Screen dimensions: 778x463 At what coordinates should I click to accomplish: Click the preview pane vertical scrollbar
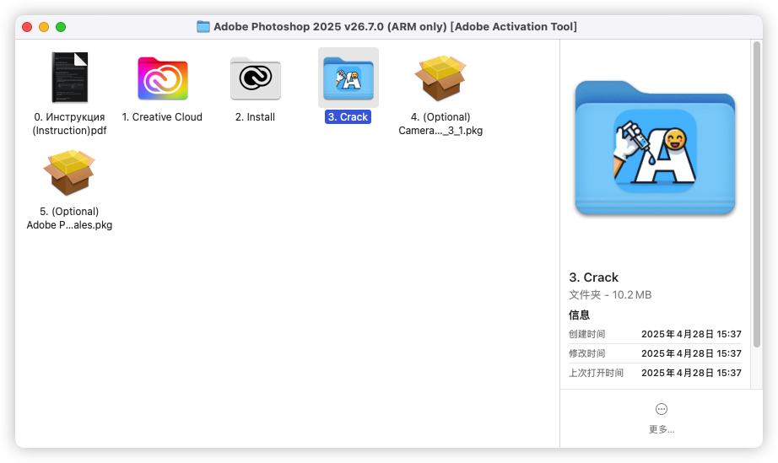[757, 194]
